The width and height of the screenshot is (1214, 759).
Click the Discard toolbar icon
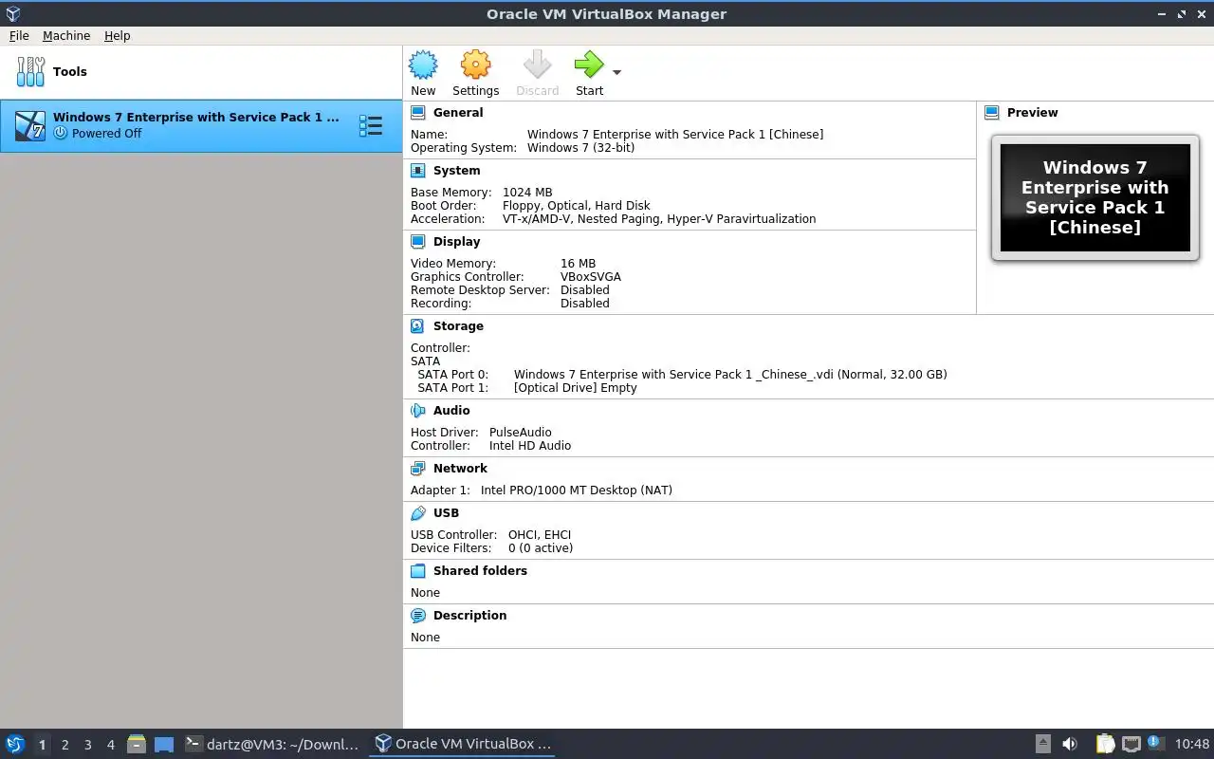(537, 65)
